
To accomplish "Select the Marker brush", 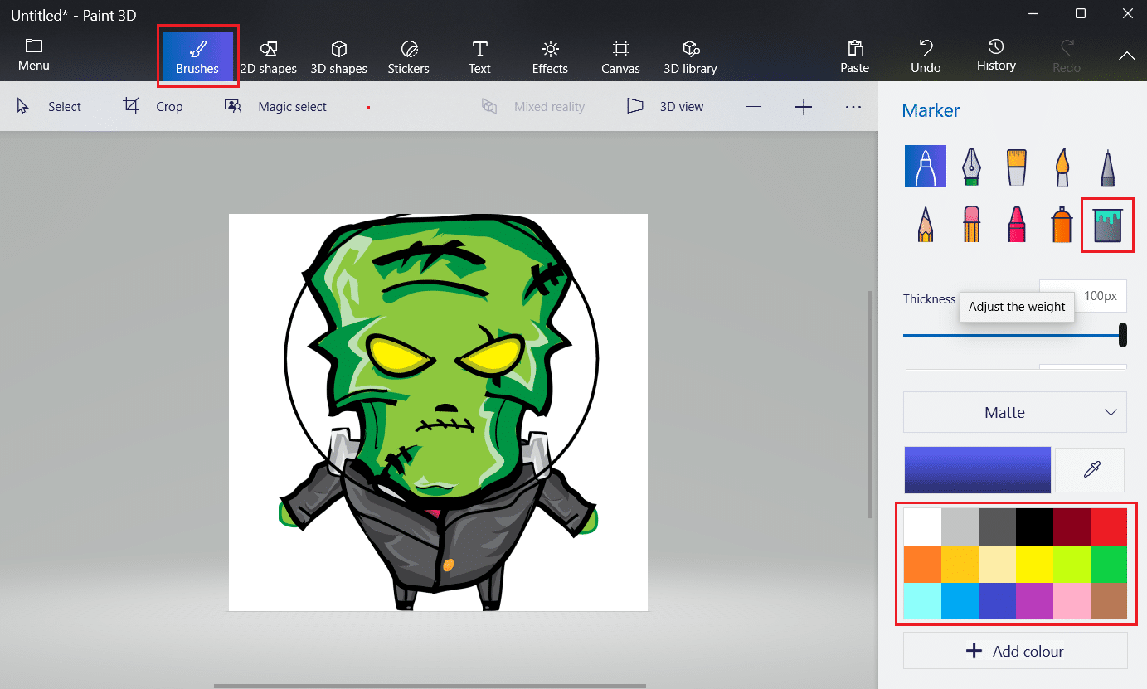I will (x=925, y=166).
